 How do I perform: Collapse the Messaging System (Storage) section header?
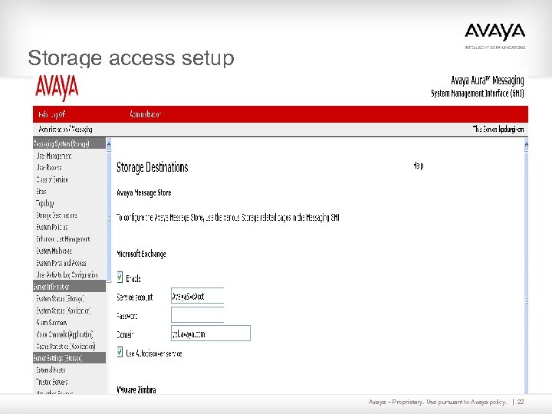tap(69, 143)
